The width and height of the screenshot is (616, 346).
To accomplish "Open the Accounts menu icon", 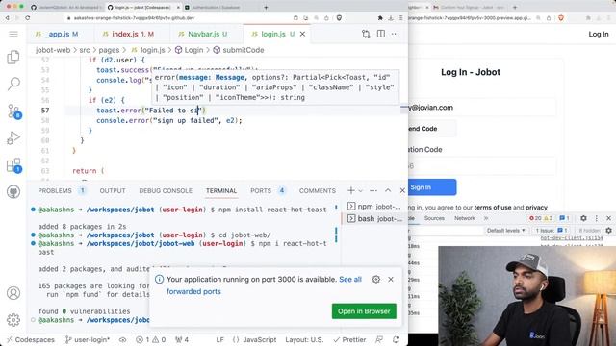I will pyautogui.click(x=13, y=293).
